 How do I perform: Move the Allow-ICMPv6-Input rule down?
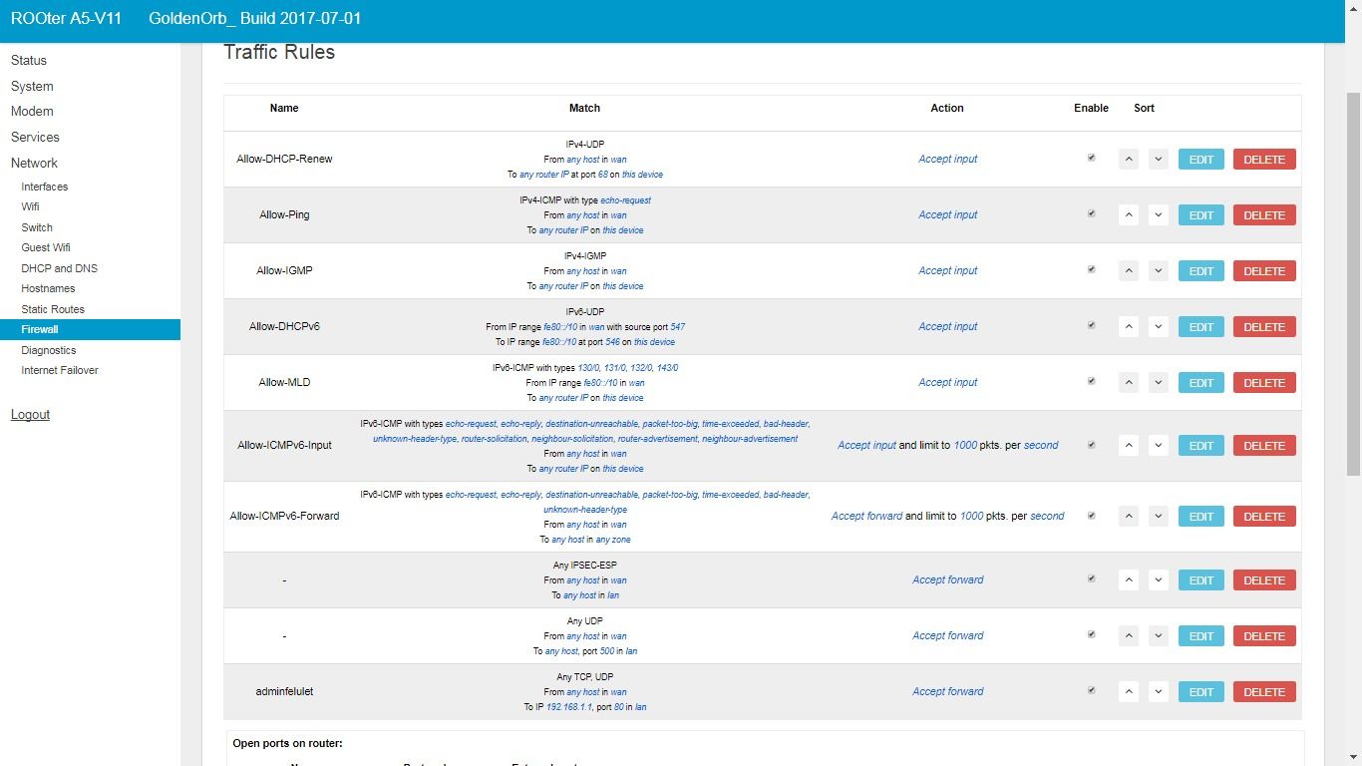tap(1158, 445)
